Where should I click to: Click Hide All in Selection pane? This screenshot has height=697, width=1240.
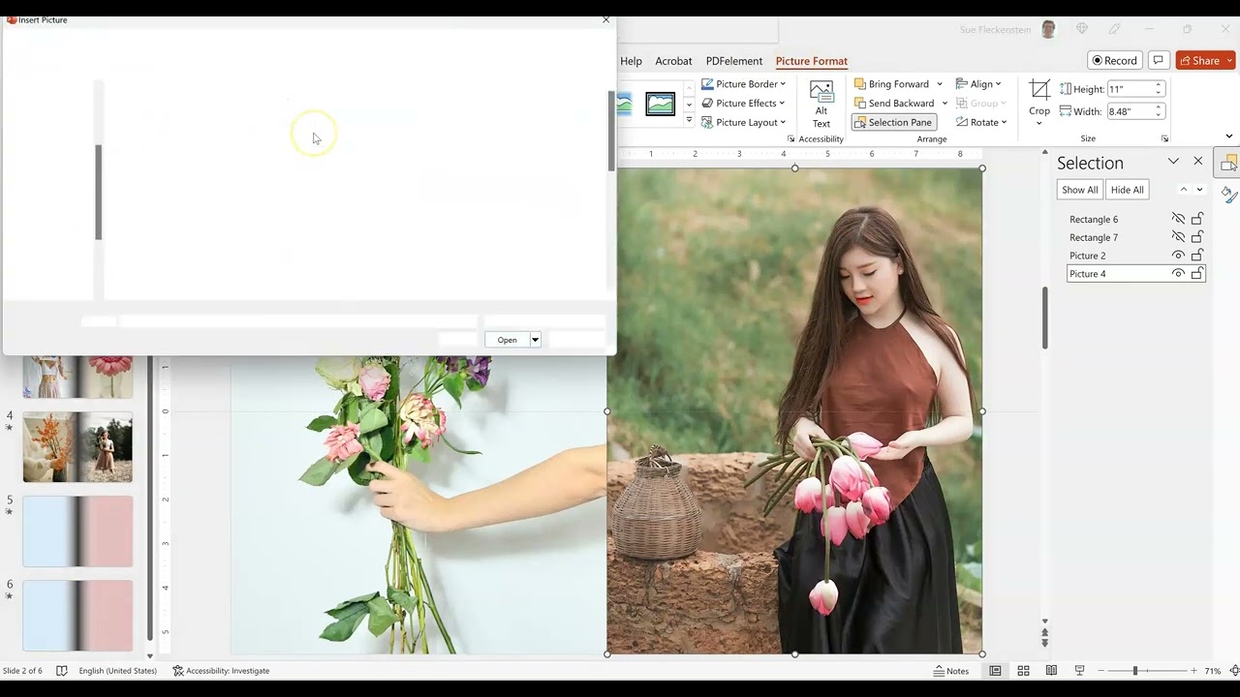[1127, 190]
